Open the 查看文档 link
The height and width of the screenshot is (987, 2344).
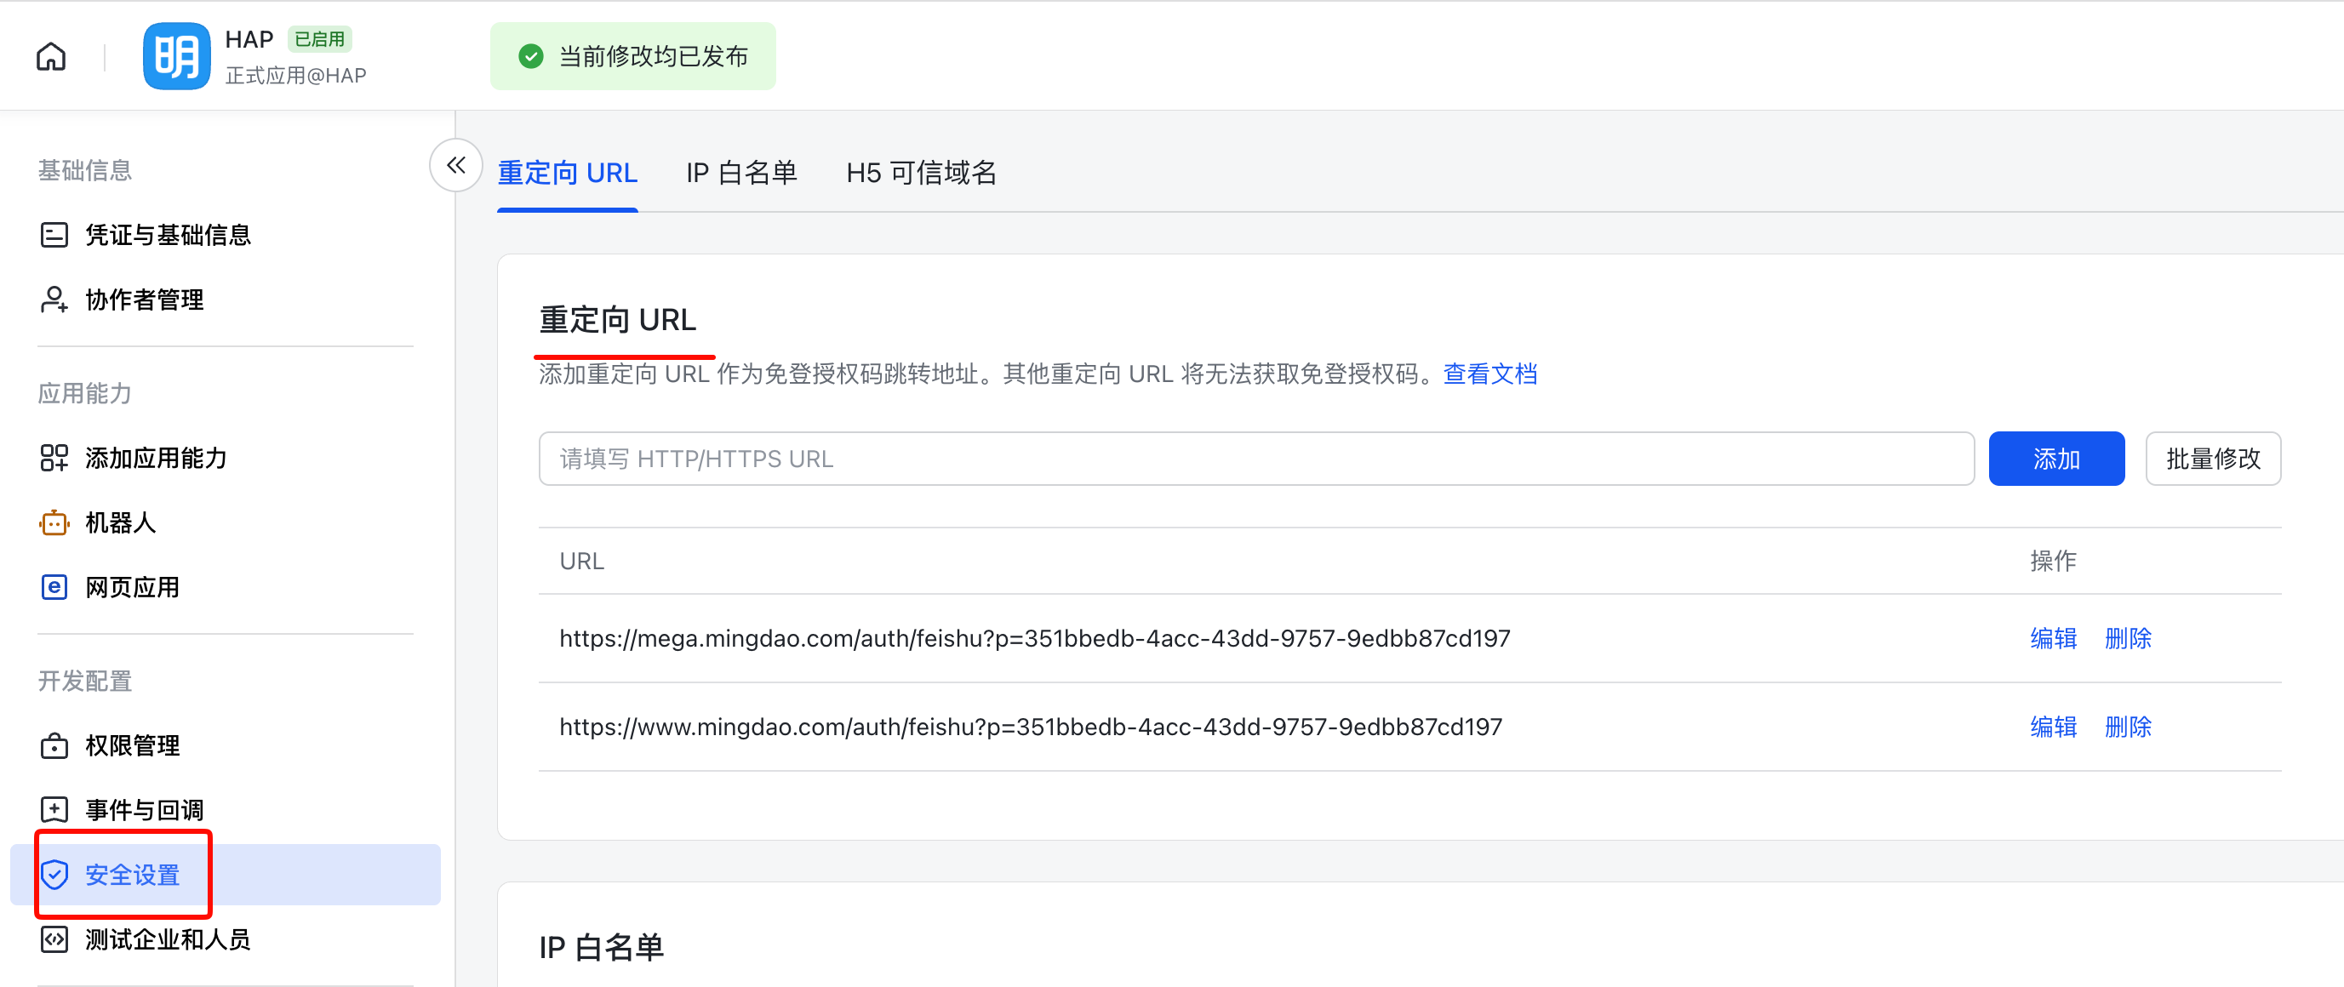coord(1489,374)
